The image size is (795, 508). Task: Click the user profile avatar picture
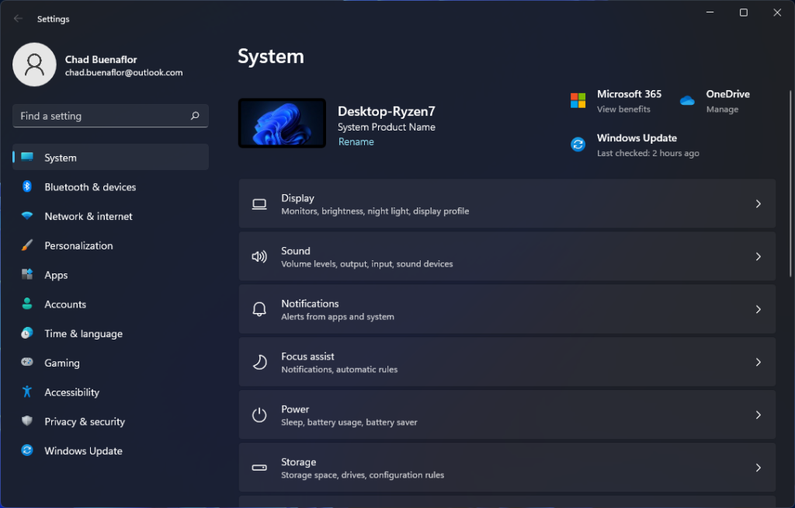(34, 64)
